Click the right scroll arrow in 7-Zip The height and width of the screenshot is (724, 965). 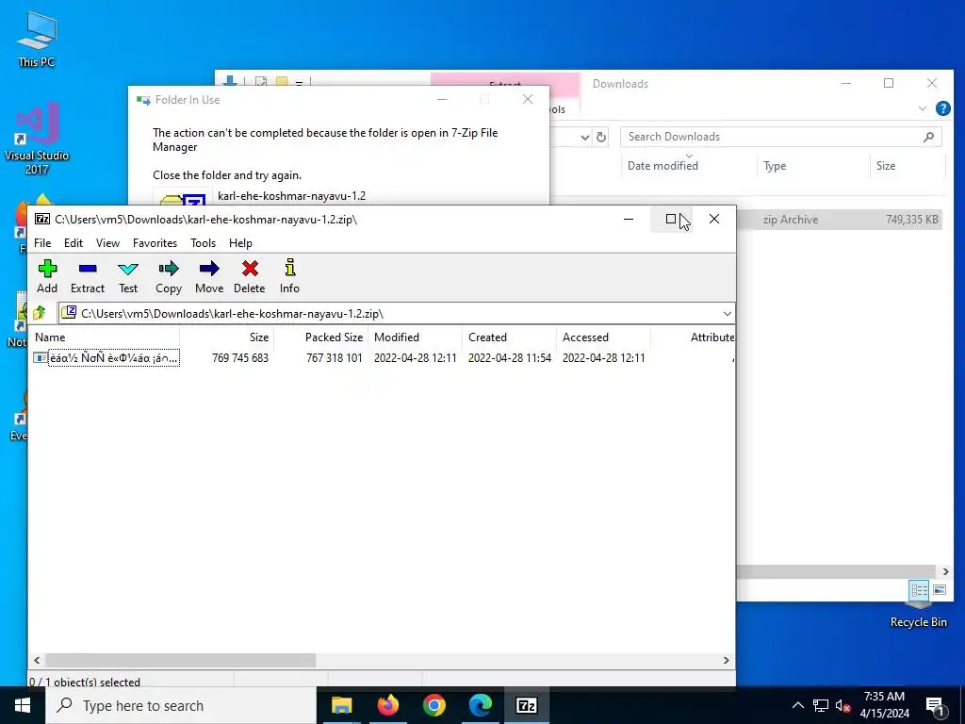tap(727, 660)
